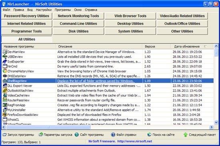Screen dimensions: 220x146
Task: Switch to Other Utilities tab
Action: (x=182, y=31)
